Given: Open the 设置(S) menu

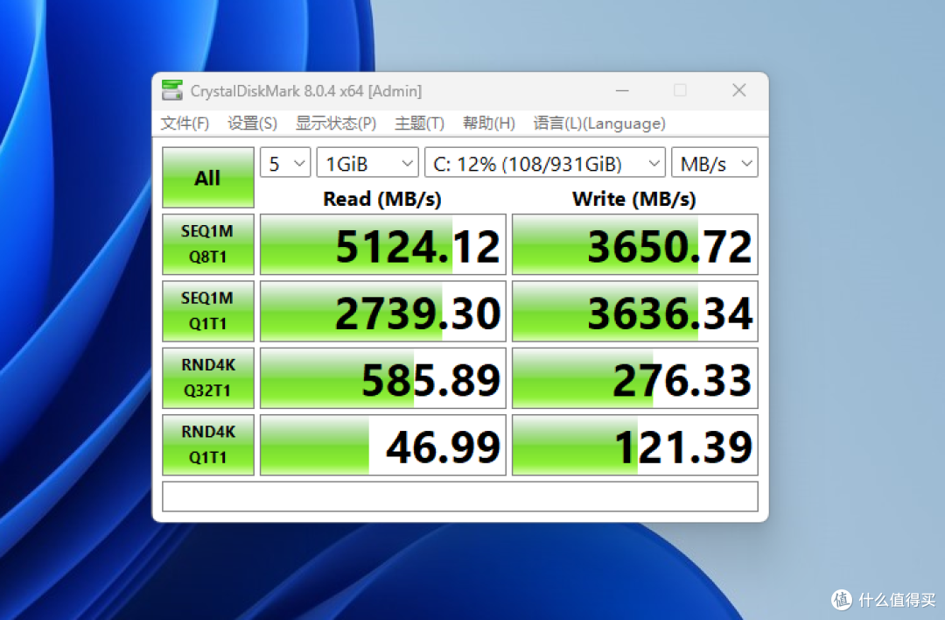Looking at the screenshot, I should click(252, 123).
